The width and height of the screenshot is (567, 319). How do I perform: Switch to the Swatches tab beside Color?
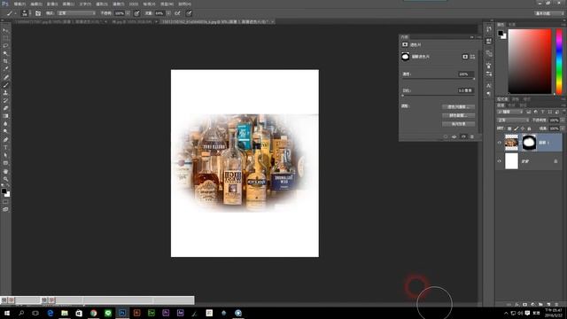point(512,25)
